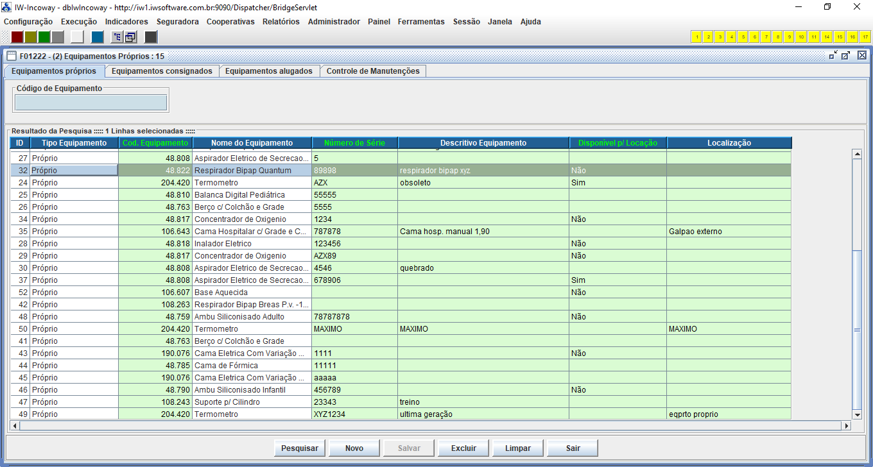Click the cascading windows toolbar icon
The width and height of the screenshot is (873, 467).
coord(130,37)
